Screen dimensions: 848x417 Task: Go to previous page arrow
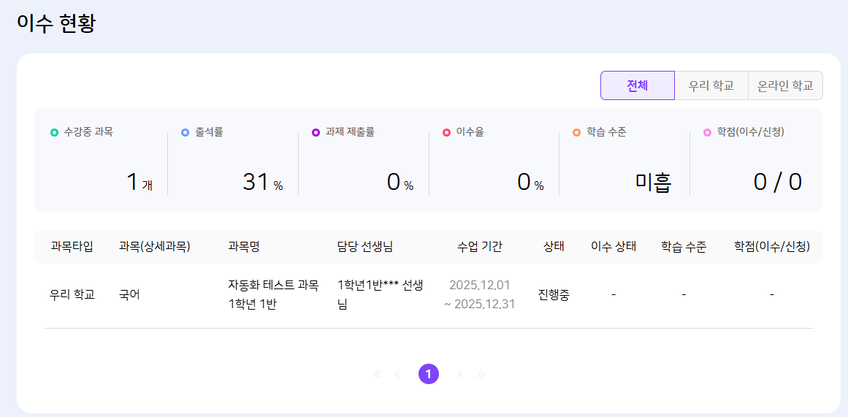pyautogui.click(x=397, y=374)
